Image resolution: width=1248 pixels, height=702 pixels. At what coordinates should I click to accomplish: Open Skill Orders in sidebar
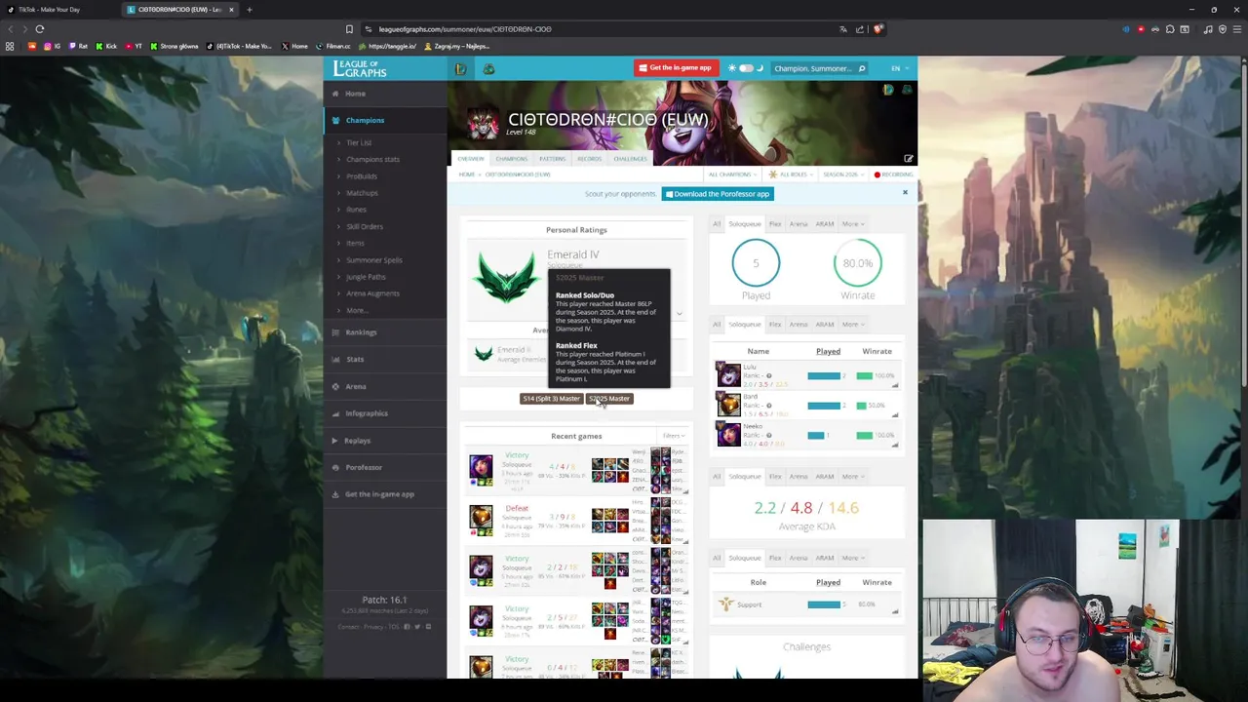coord(365,226)
